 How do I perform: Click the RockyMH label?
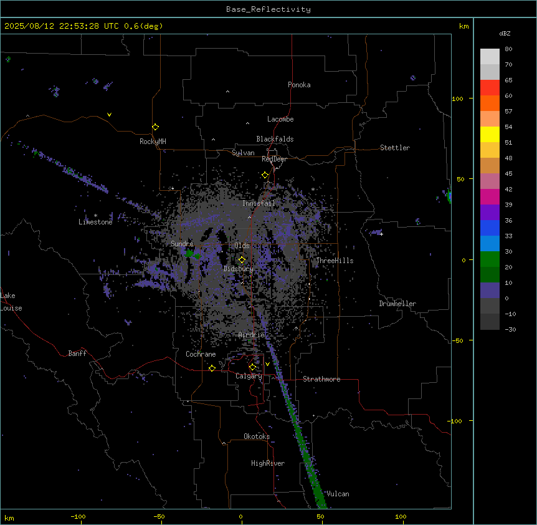[153, 142]
